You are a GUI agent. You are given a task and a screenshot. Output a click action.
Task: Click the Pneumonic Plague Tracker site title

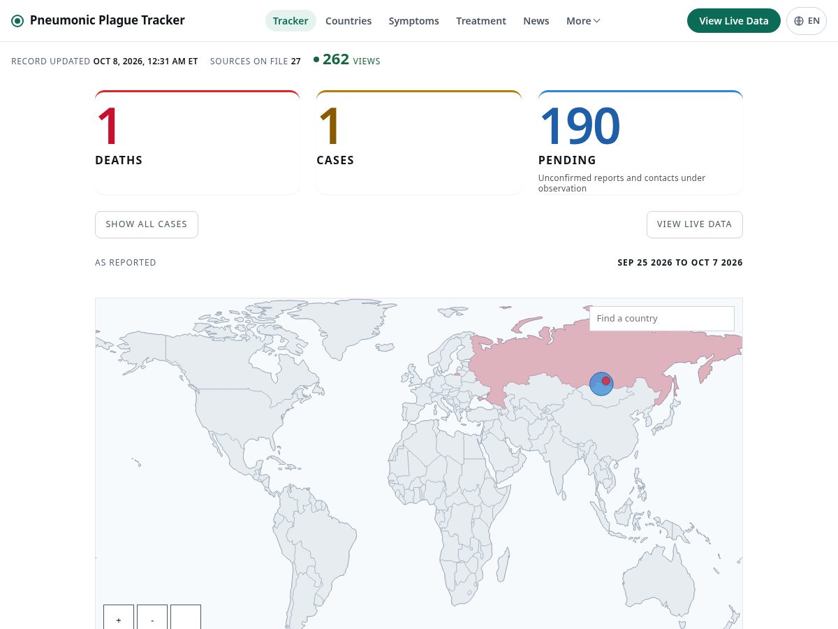pos(108,20)
